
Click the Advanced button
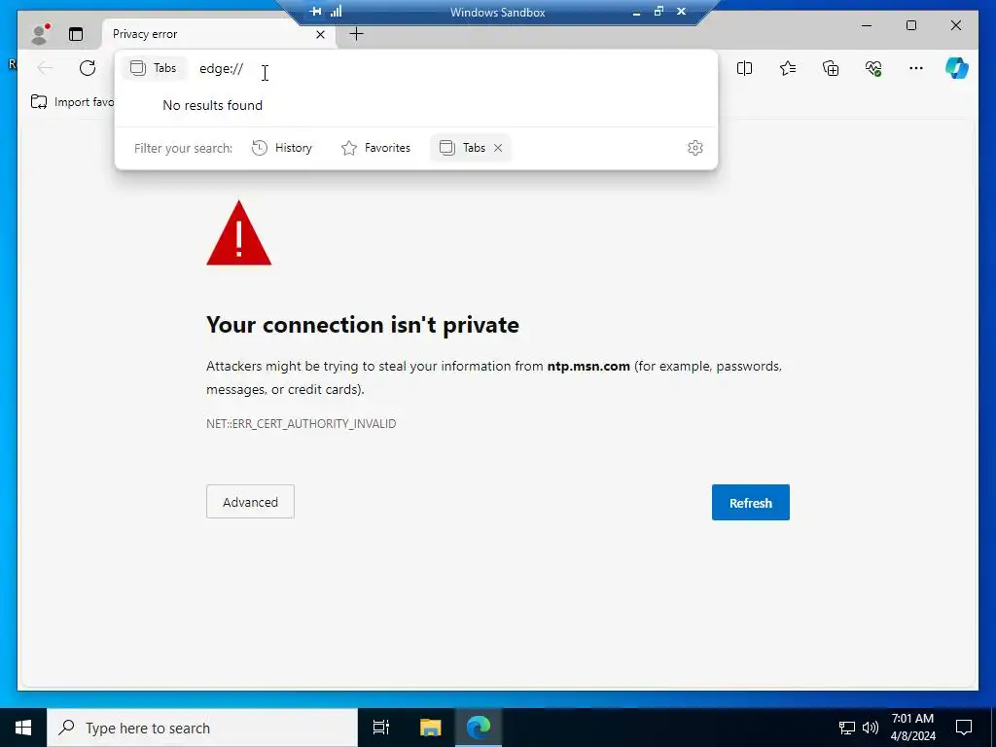click(x=250, y=502)
